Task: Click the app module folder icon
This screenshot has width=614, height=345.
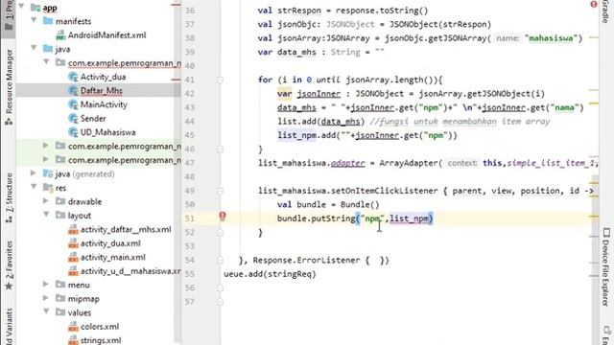Action: click(x=35, y=7)
